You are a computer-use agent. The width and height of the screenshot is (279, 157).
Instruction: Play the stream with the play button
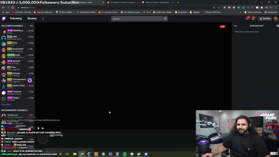click(x=38, y=128)
